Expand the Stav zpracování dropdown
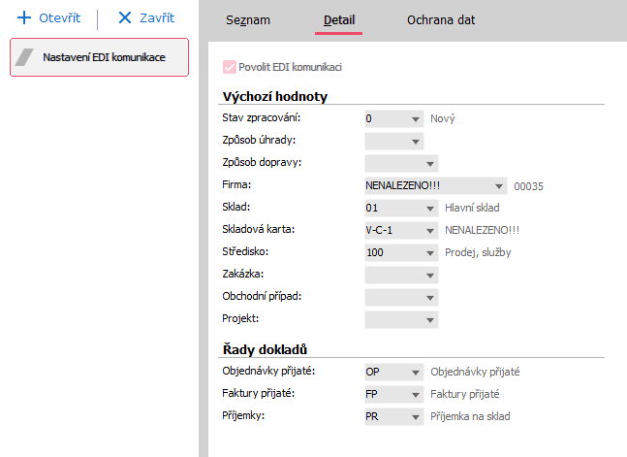Viewport: 627px width, 457px height. point(416,119)
